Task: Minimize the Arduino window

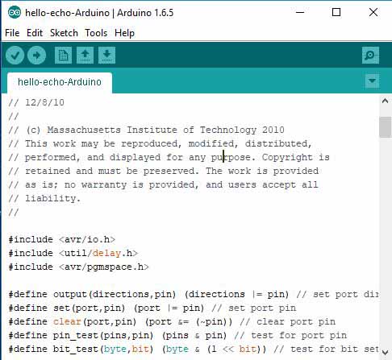Action: 300,12
